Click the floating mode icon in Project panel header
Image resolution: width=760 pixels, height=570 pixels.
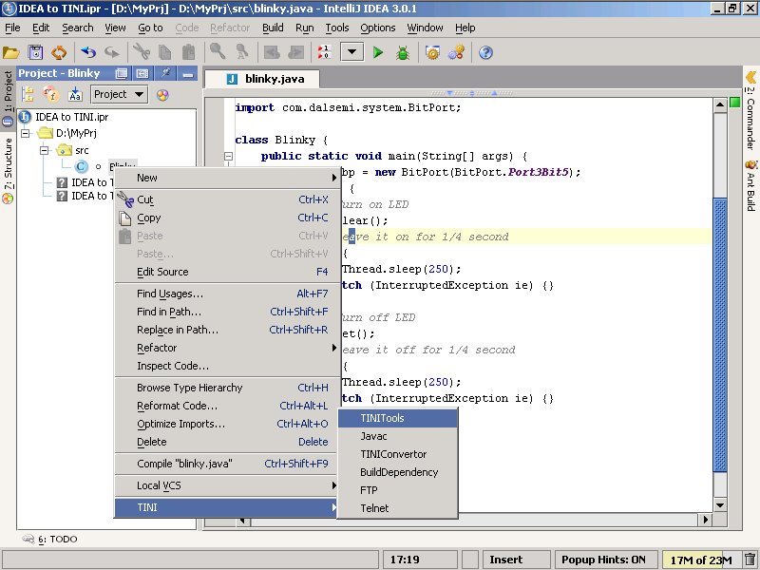(x=122, y=73)
